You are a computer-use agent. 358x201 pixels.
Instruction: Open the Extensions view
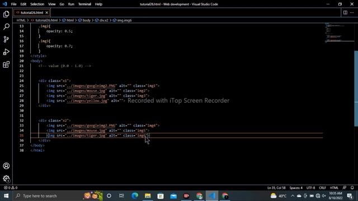click(6, 65)
